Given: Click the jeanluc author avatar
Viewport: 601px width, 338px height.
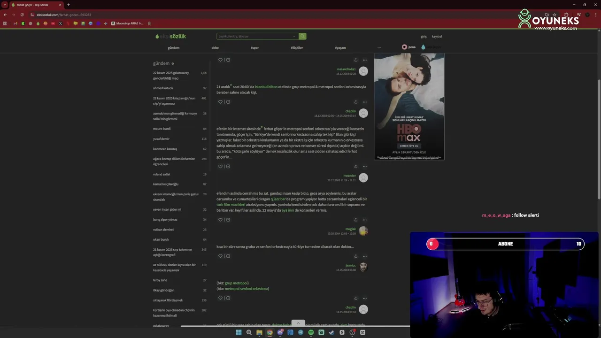Looking at the screenshot, I should click(x=363, y=267).
